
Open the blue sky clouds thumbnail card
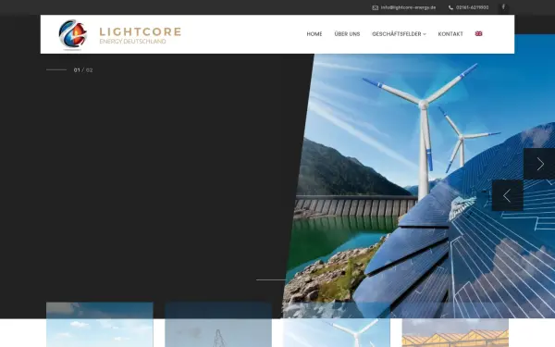[x=100, y=325]
